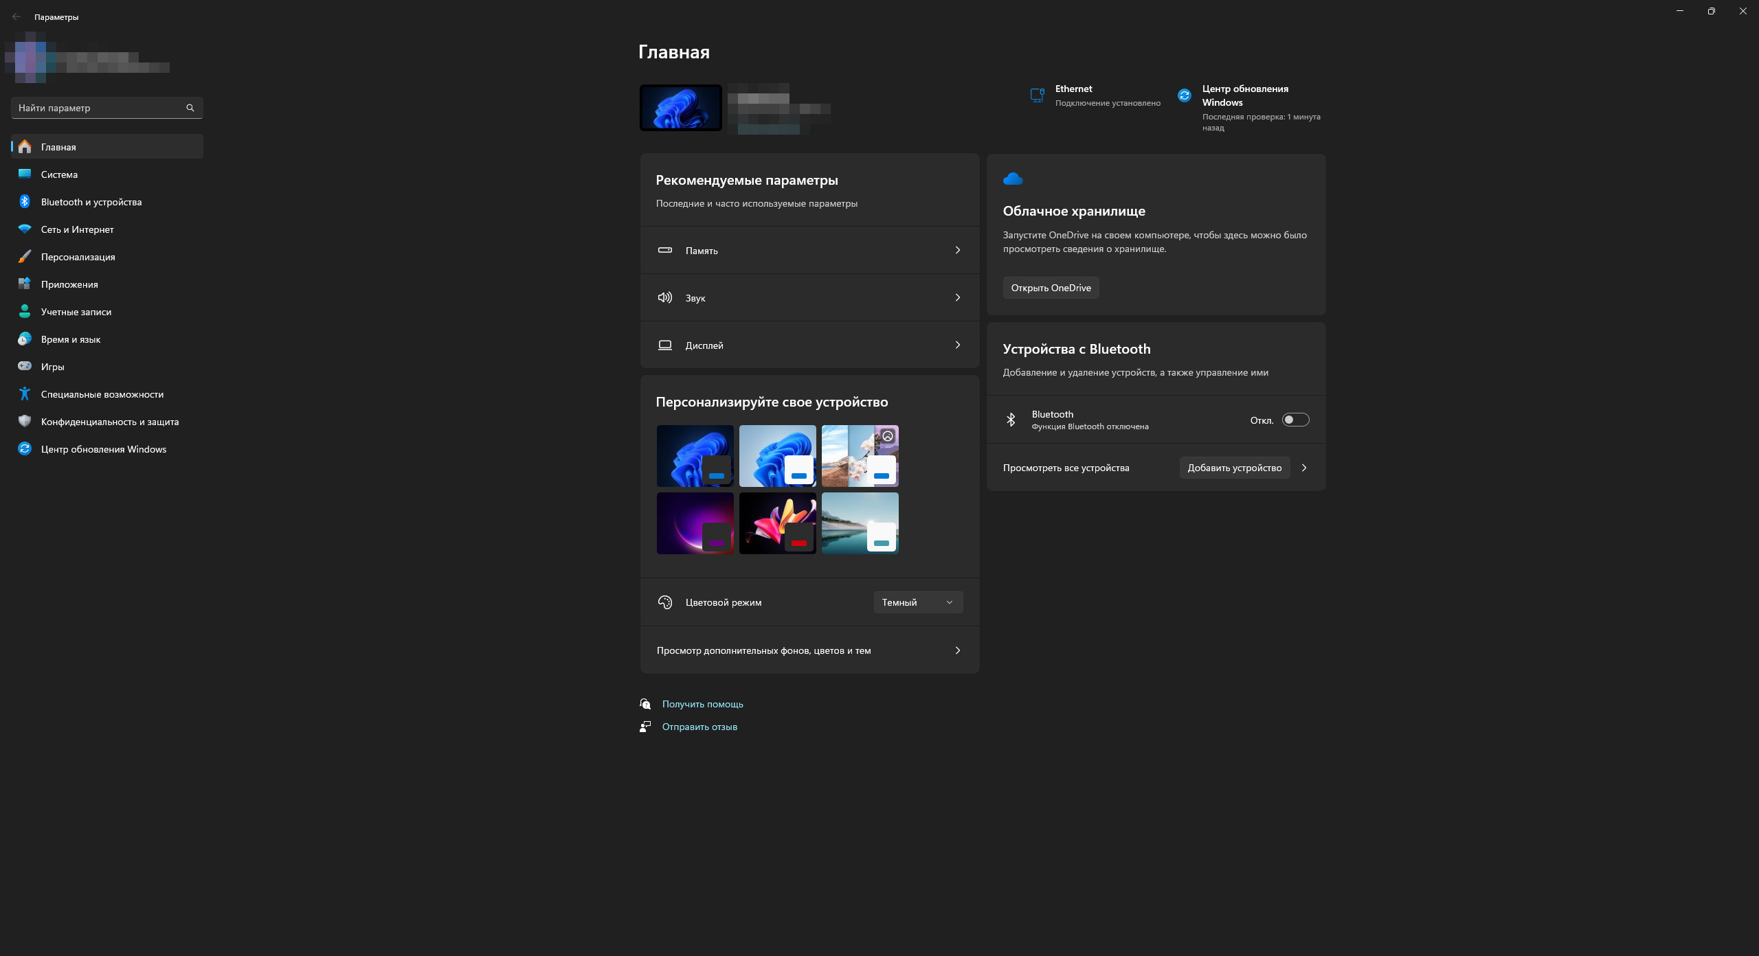Click the Добавить устройство button

point(1234,468)
